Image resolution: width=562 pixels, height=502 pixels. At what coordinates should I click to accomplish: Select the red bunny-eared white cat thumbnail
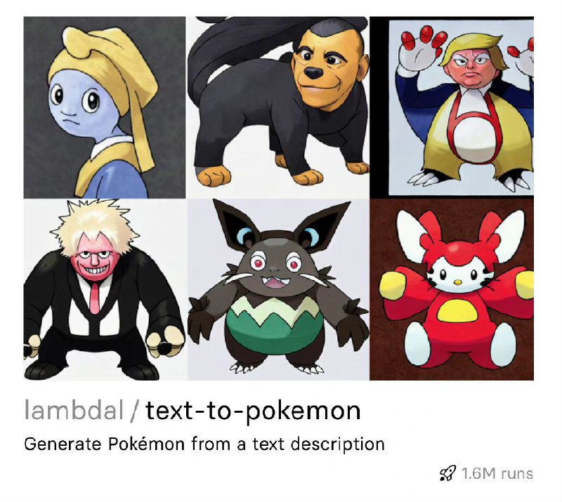pyautogui.click(x=452, y=289)
